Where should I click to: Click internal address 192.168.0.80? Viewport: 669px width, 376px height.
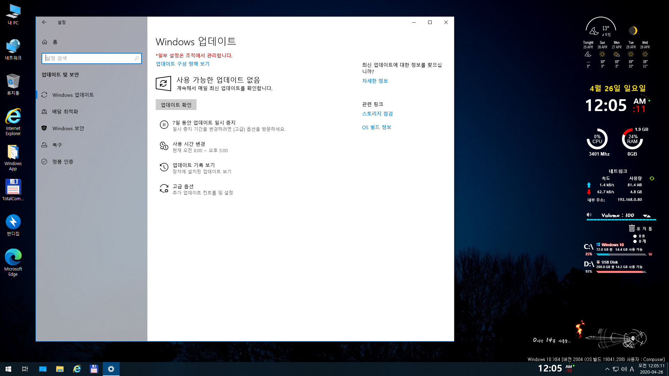click(x=630, y=199)
